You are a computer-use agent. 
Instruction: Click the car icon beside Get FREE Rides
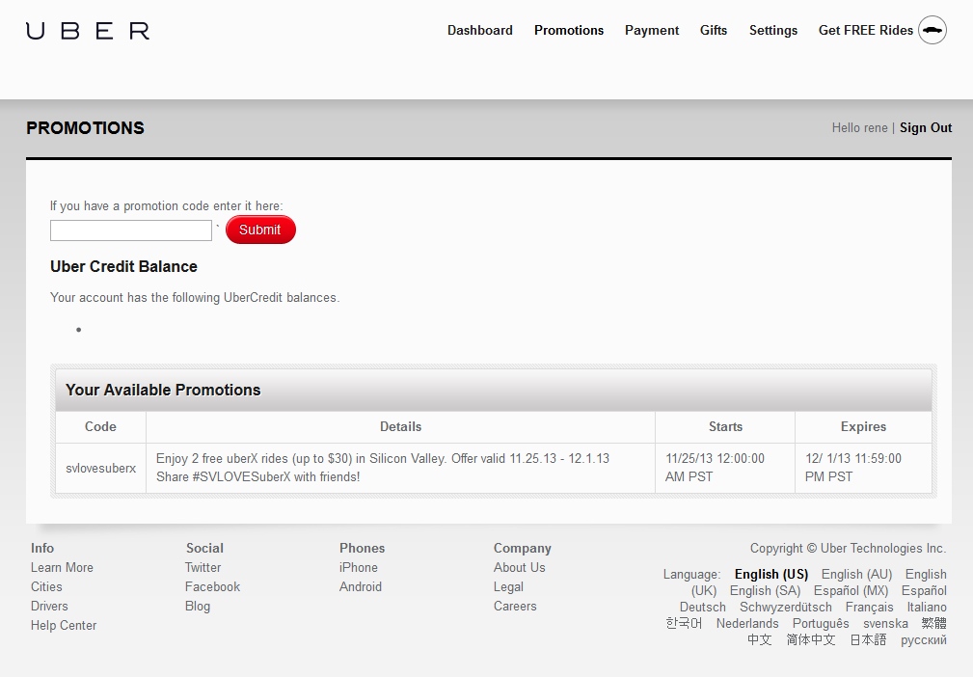[932, 30]
